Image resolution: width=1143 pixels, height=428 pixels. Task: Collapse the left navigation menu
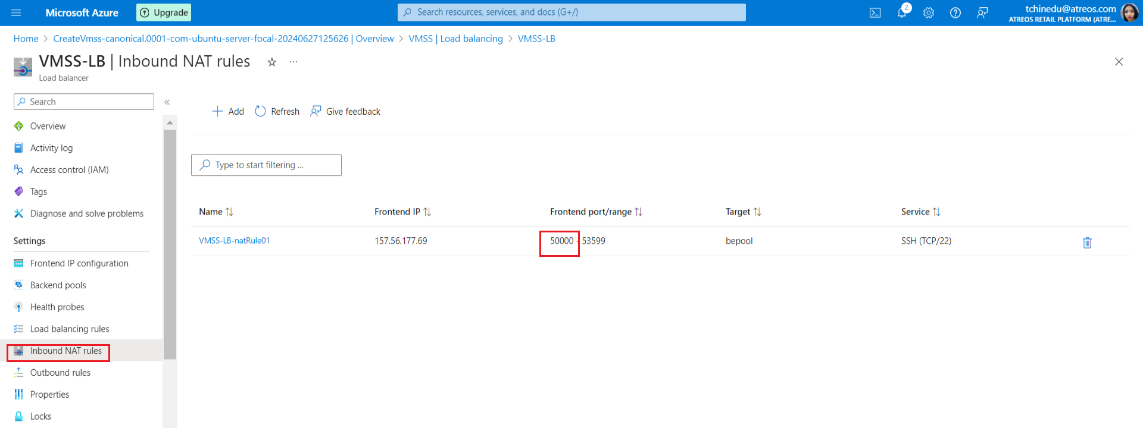coord(167,102)
